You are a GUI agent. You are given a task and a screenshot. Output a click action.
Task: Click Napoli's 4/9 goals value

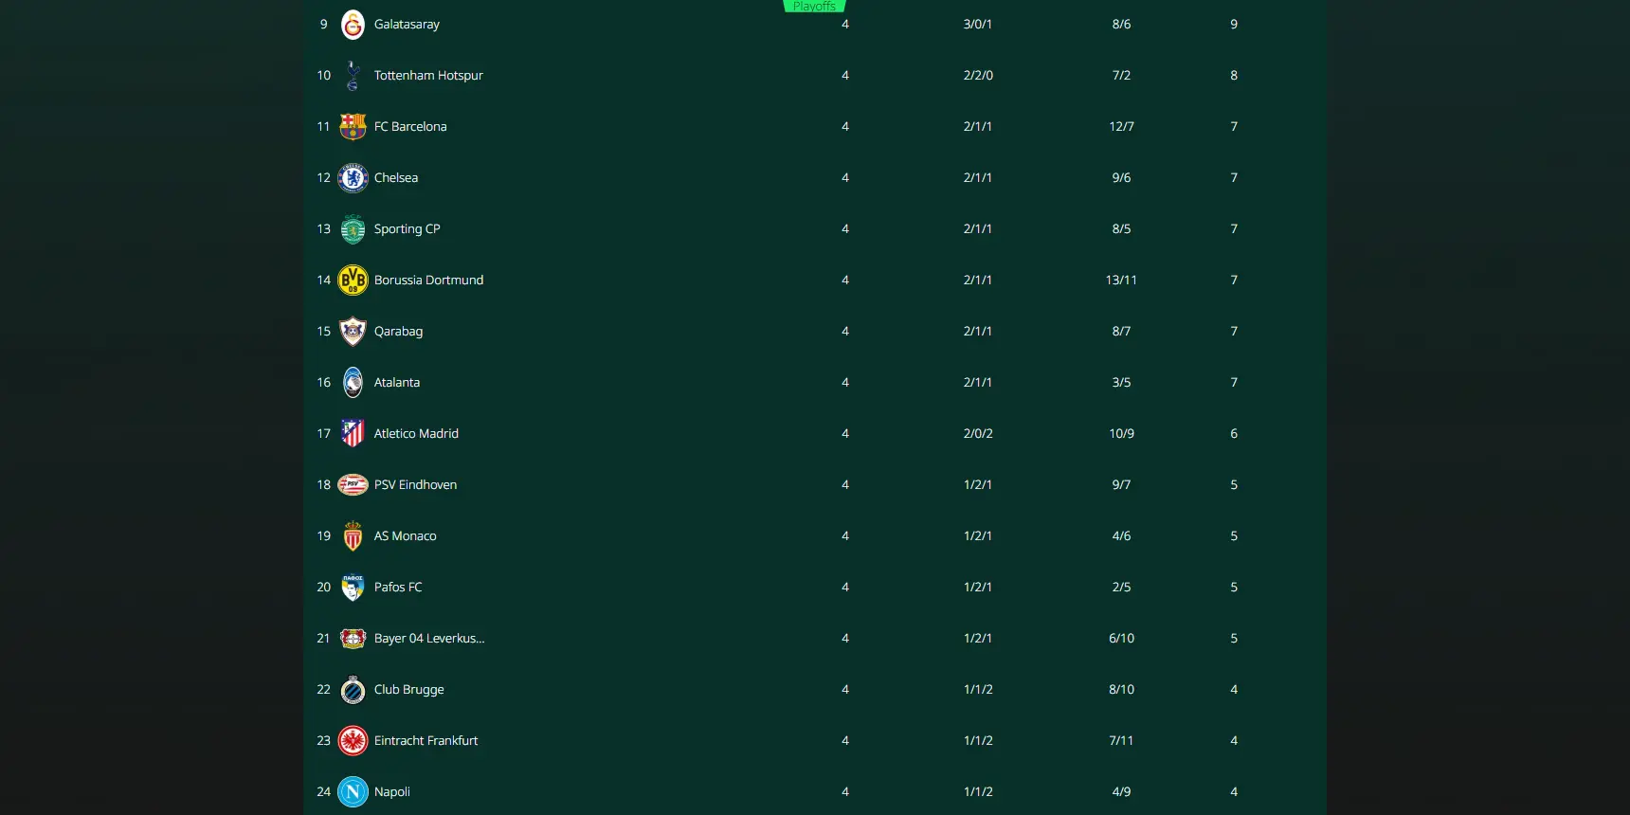[1121, 792]
